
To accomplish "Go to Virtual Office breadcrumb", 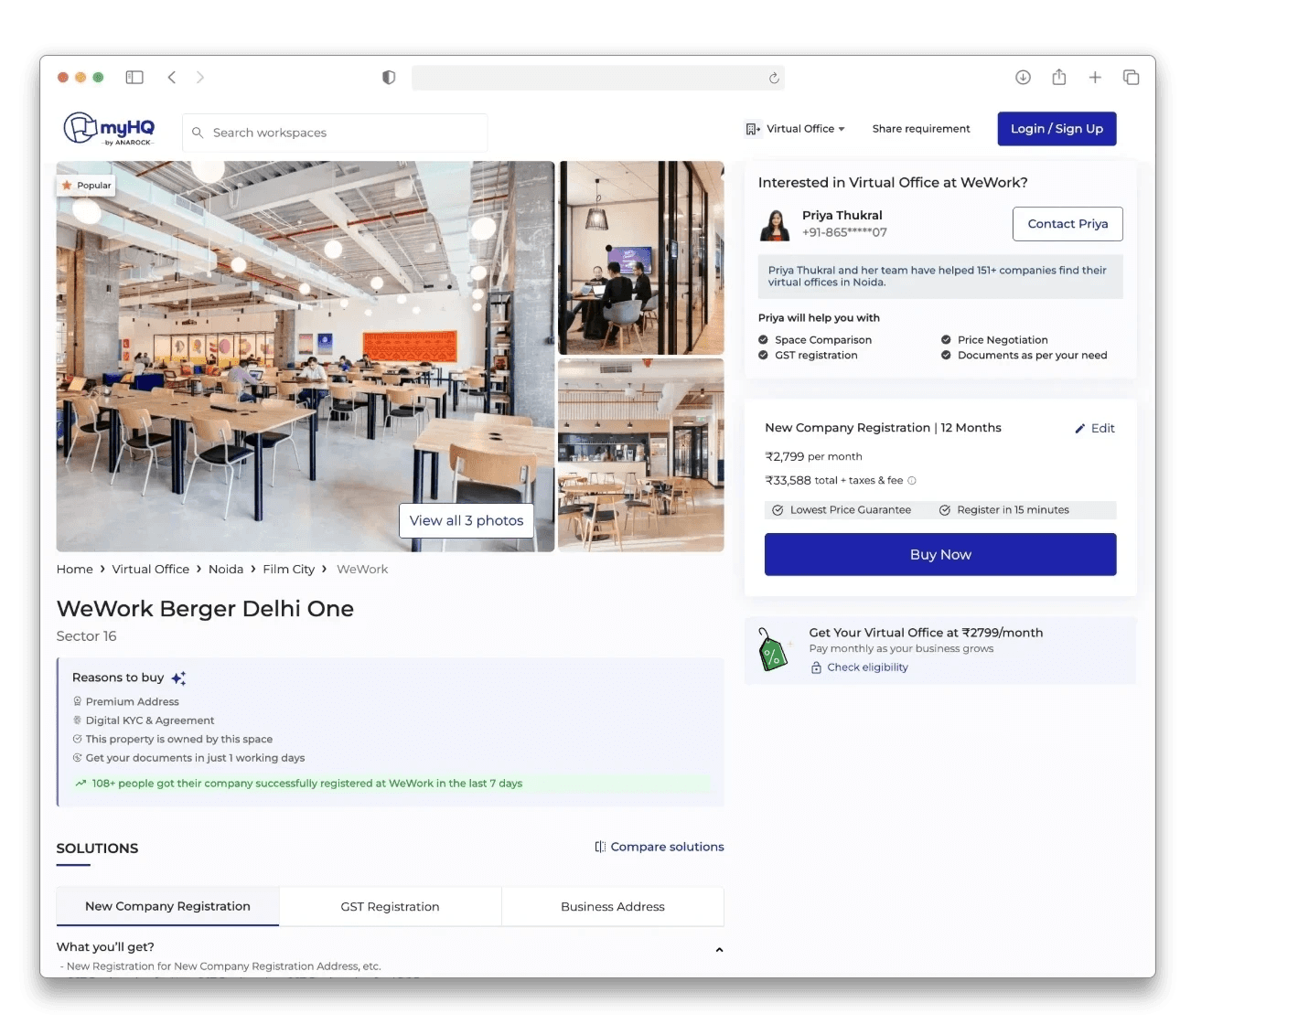I will pyautogui.click(x=151, y=570).
